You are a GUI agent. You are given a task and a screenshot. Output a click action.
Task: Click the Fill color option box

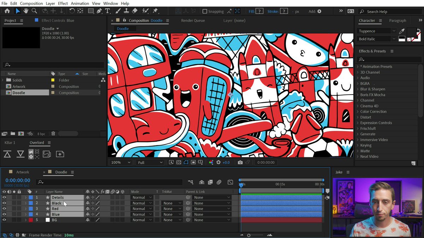pyautogui.click(x=259, y=11)
